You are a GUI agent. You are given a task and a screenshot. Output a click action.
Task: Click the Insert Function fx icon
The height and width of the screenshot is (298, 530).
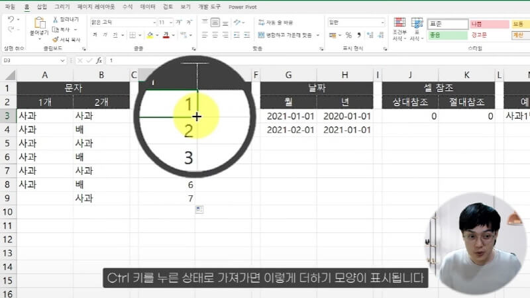pos(99,60)
